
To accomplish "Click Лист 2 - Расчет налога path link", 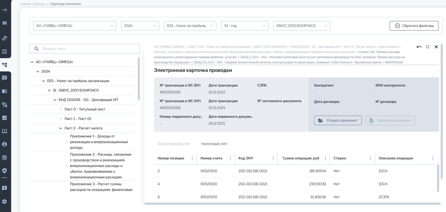I will click(360, 47).
